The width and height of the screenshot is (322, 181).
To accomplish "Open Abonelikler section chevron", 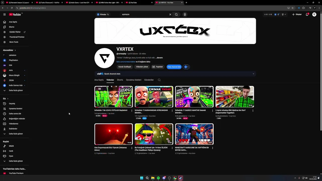I will (x=15, y=50).
